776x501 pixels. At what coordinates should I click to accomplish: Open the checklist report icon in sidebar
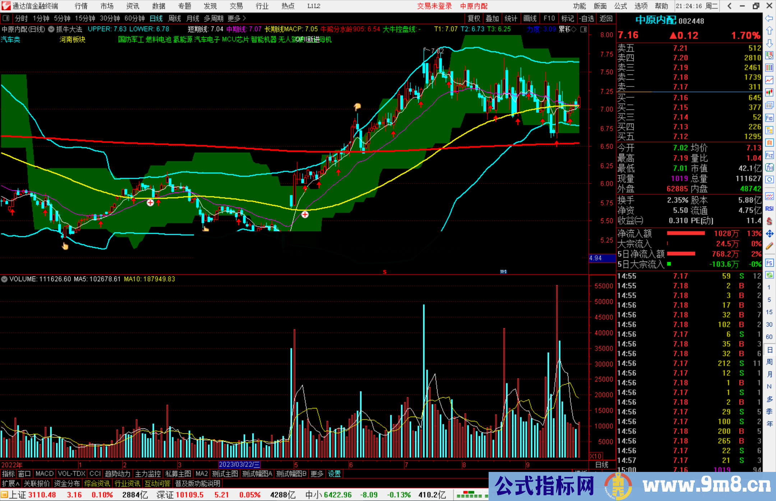[769, 55]
